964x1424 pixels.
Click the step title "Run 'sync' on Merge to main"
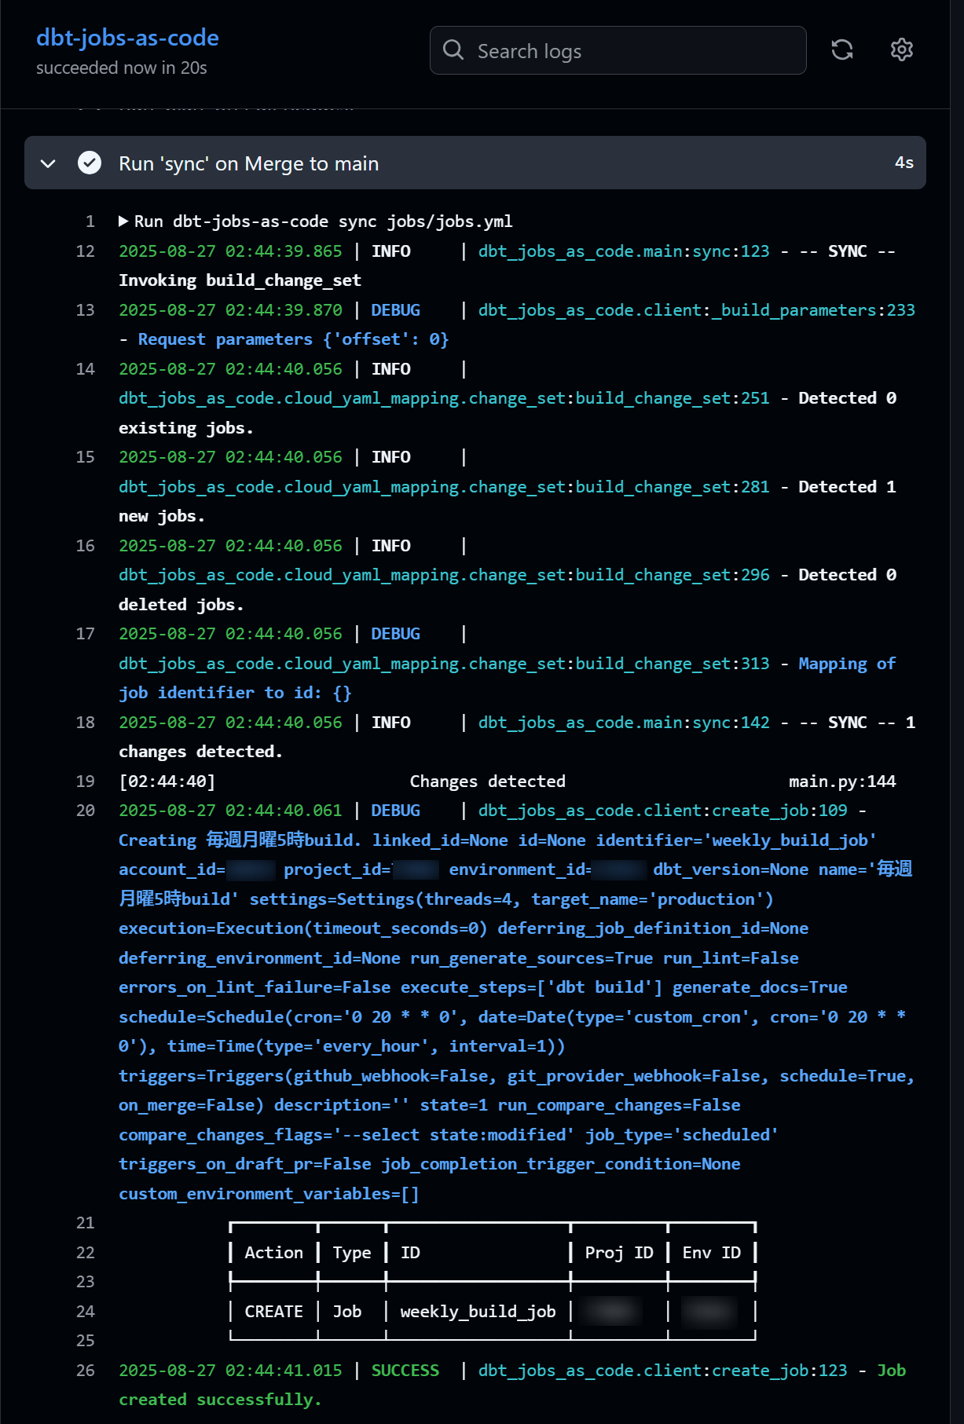coord(248,163)
